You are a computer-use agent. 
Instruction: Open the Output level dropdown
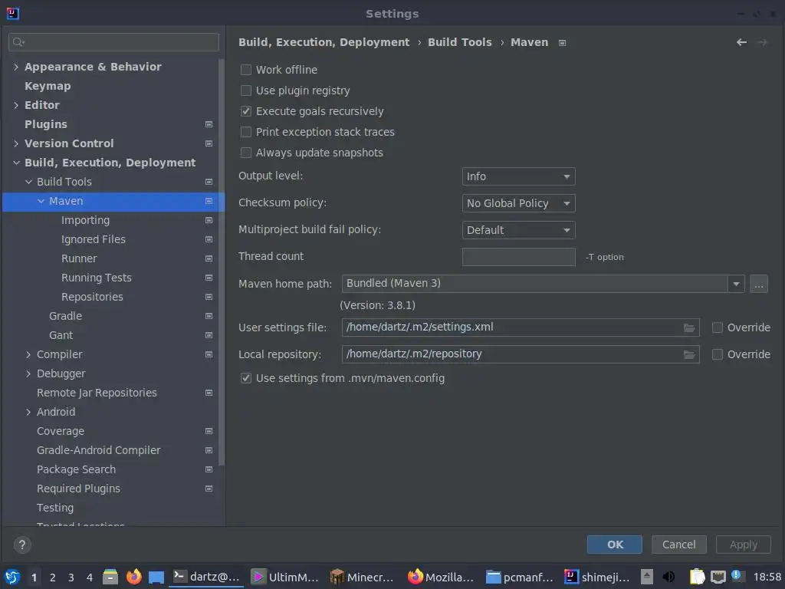point(519,176)
